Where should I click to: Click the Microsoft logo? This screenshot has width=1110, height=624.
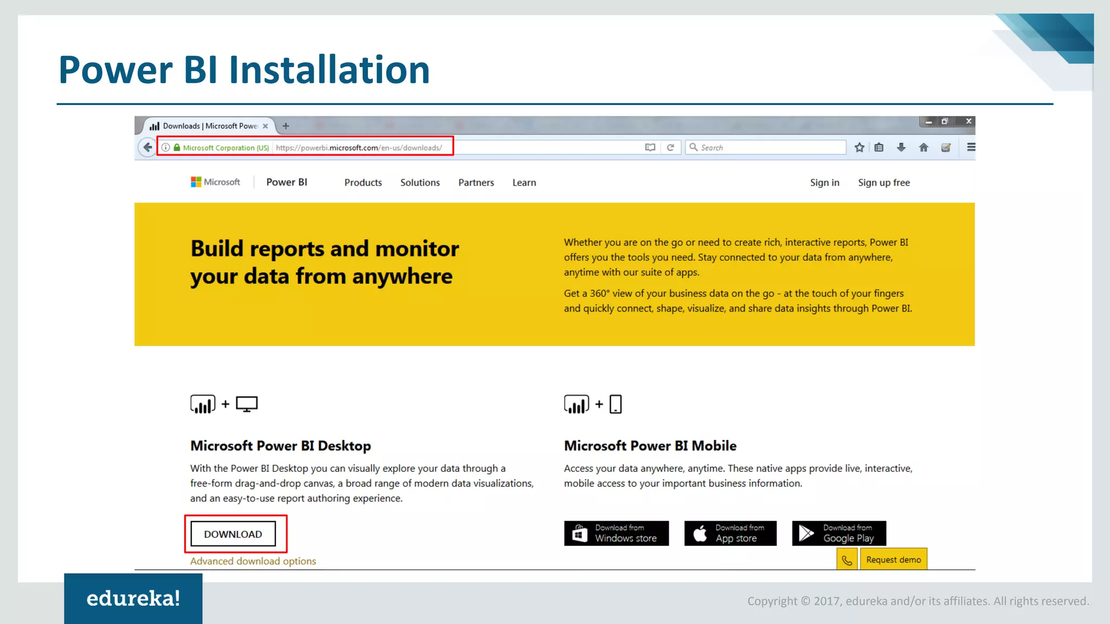pyautogui.click(x=215, y=182)
